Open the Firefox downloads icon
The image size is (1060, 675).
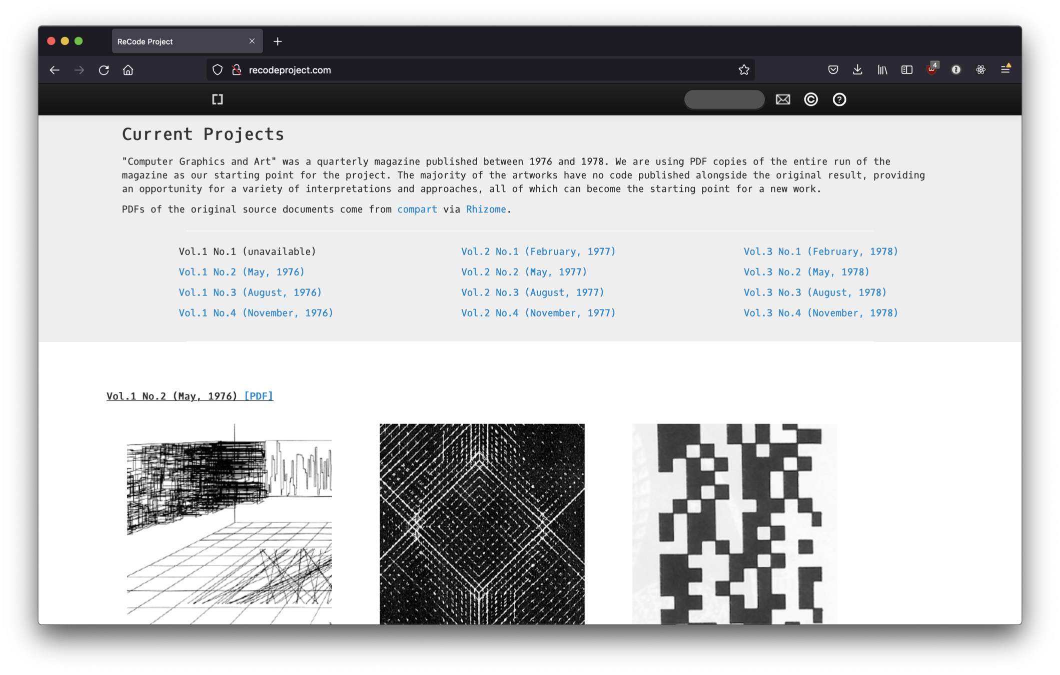(x=857, y=70)
